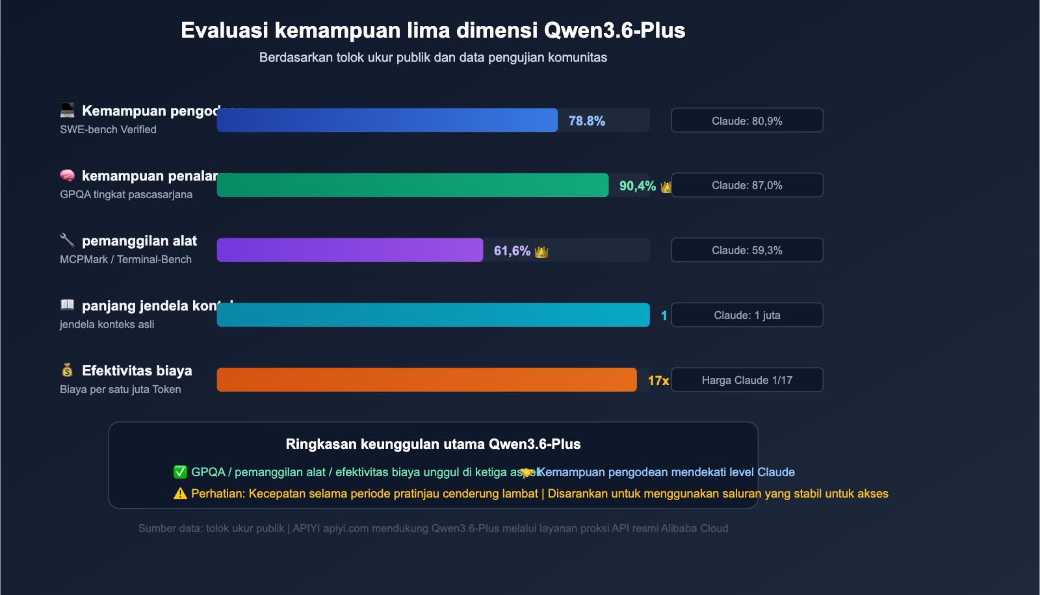Click the open book icon for context window
The height and width of the screenshot is (595, 1040).
click(68, 305)
